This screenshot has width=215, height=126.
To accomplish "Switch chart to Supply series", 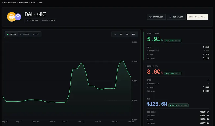I will (x=12, y=34).
